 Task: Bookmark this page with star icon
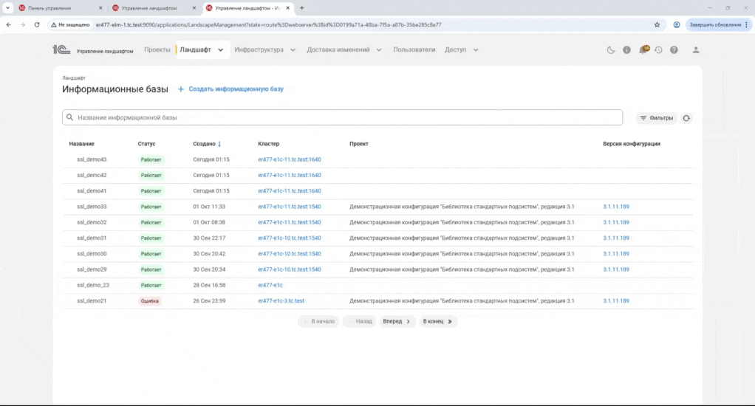tap(657, 24)
